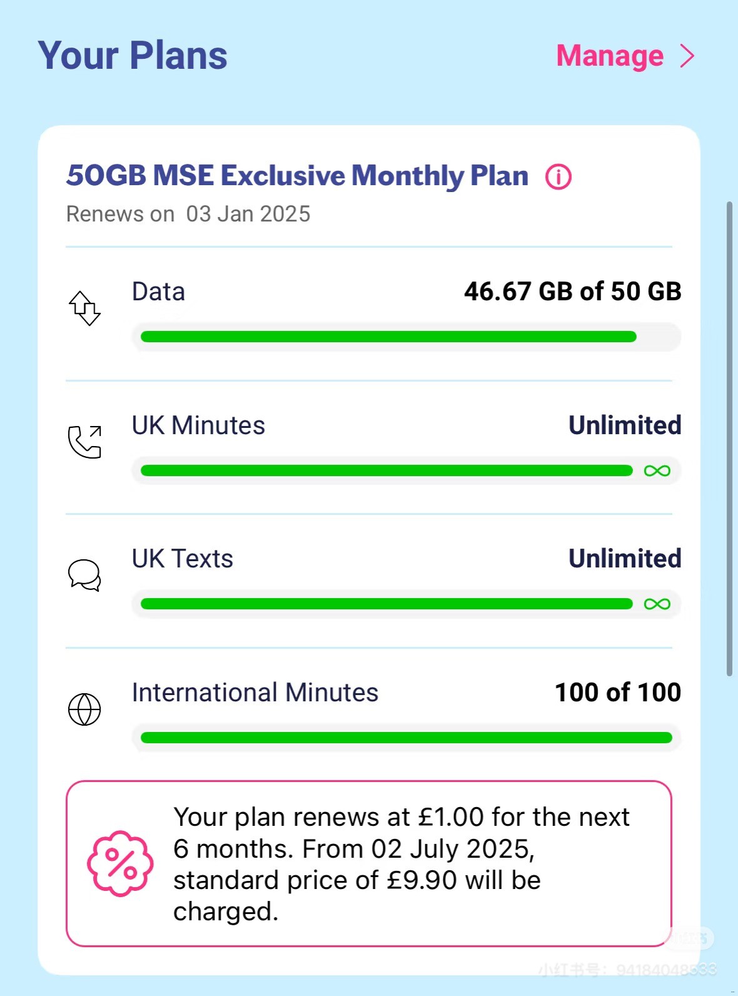Click the UK Minutes infinity symbol
Image resolution: width=738 pixels, height=996 pixels.
coord(657,470)
